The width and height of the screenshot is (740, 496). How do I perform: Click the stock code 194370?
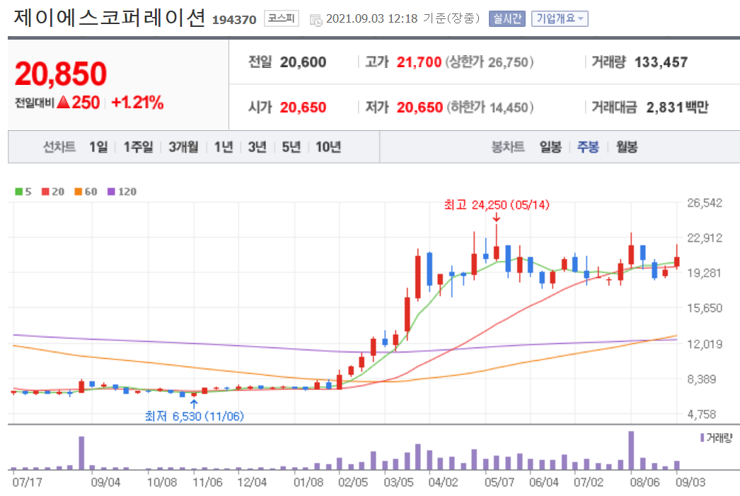(x=234, y=20)
